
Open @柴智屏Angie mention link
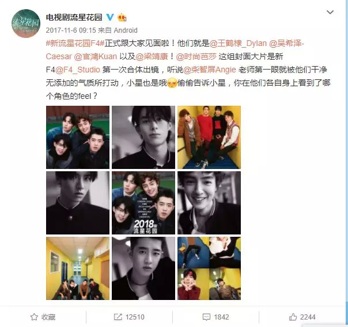coord(210,70)
